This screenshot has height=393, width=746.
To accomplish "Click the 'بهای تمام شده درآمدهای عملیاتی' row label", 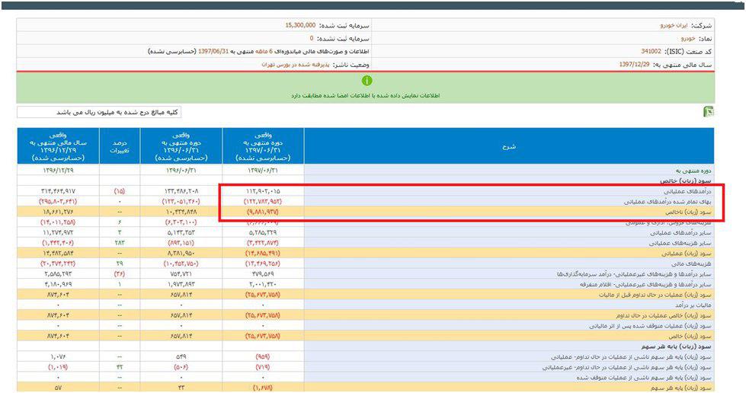I will 668,202.
